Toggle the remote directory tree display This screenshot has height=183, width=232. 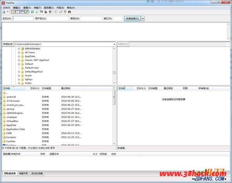point(22,12)
